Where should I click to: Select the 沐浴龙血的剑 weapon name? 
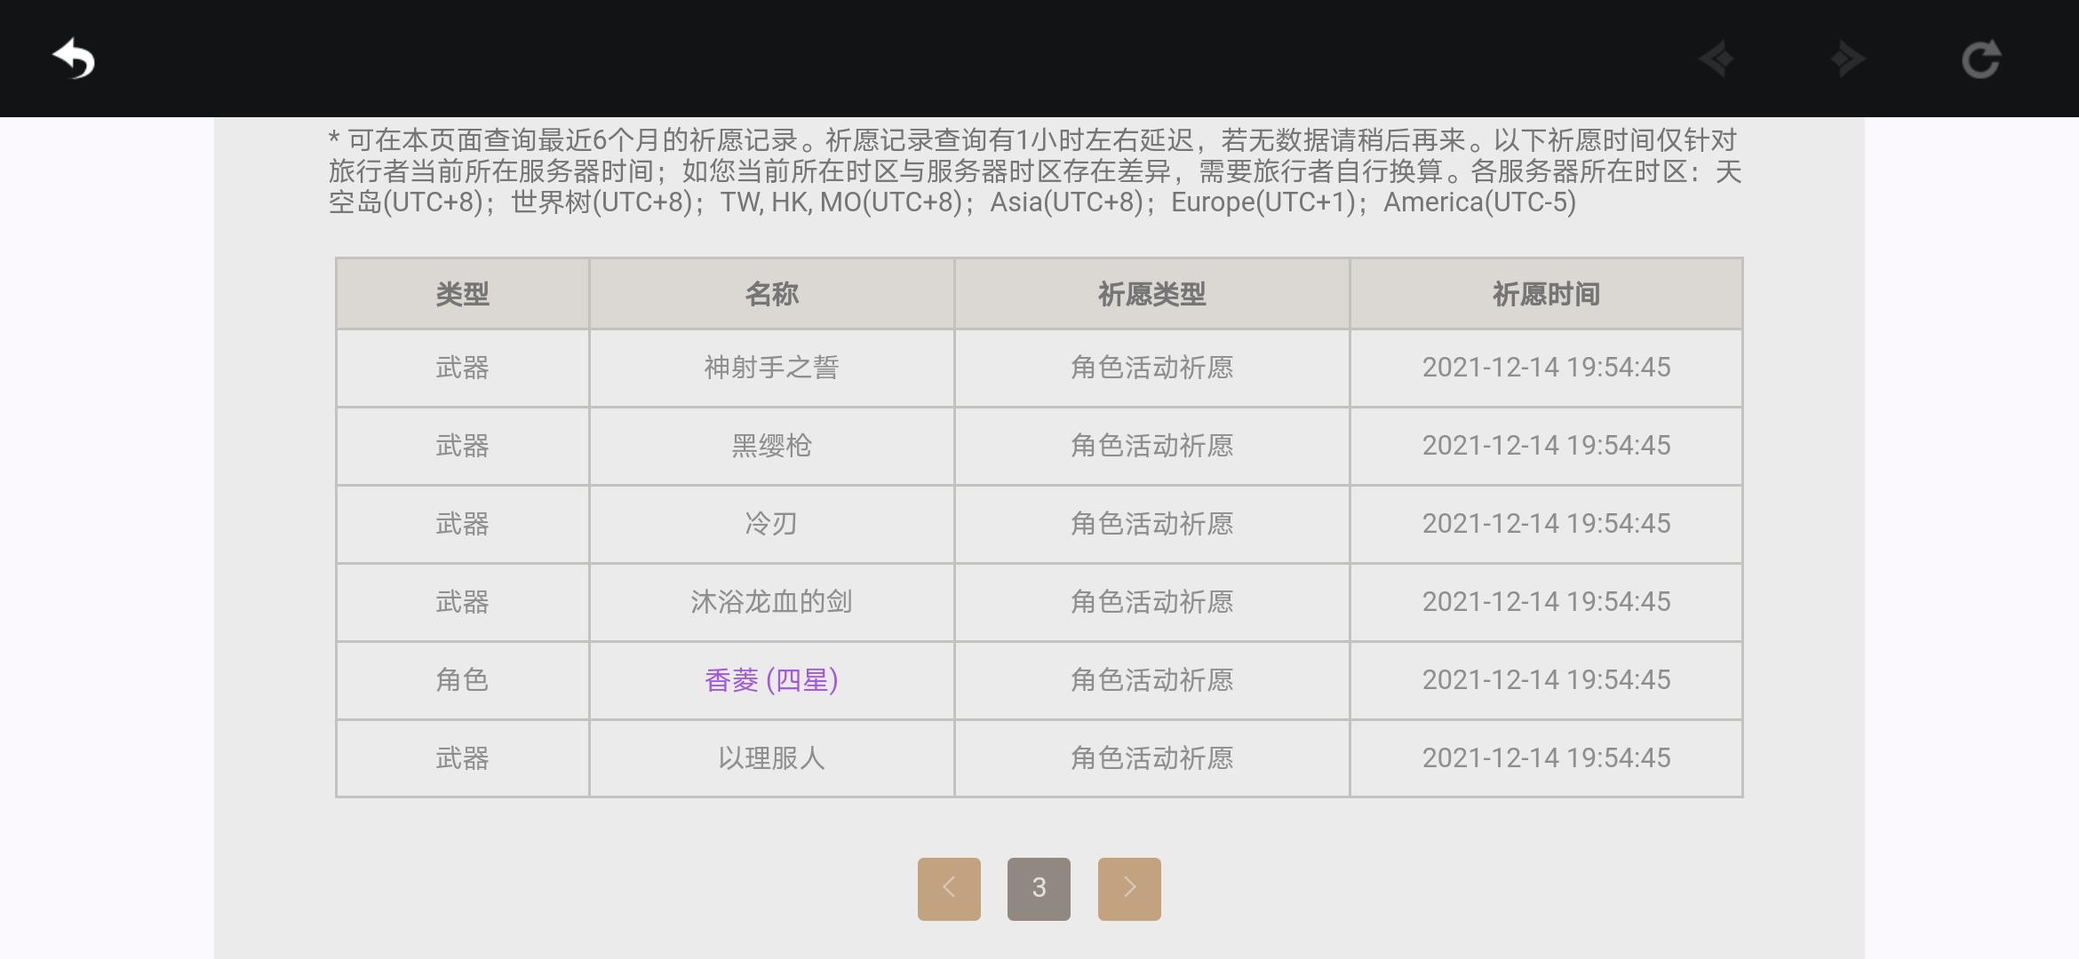point(771,602)
